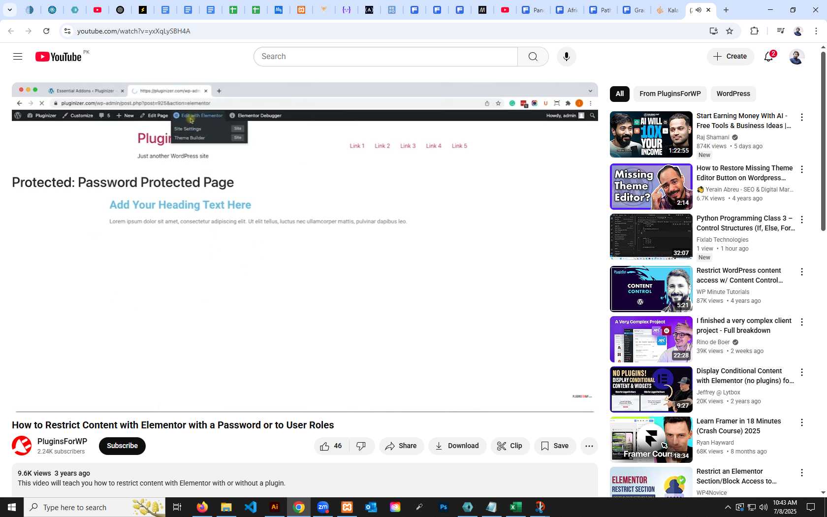Dislike this video
Screen dimensions: 827x517
pyautogui.click(x=361, y=446)
